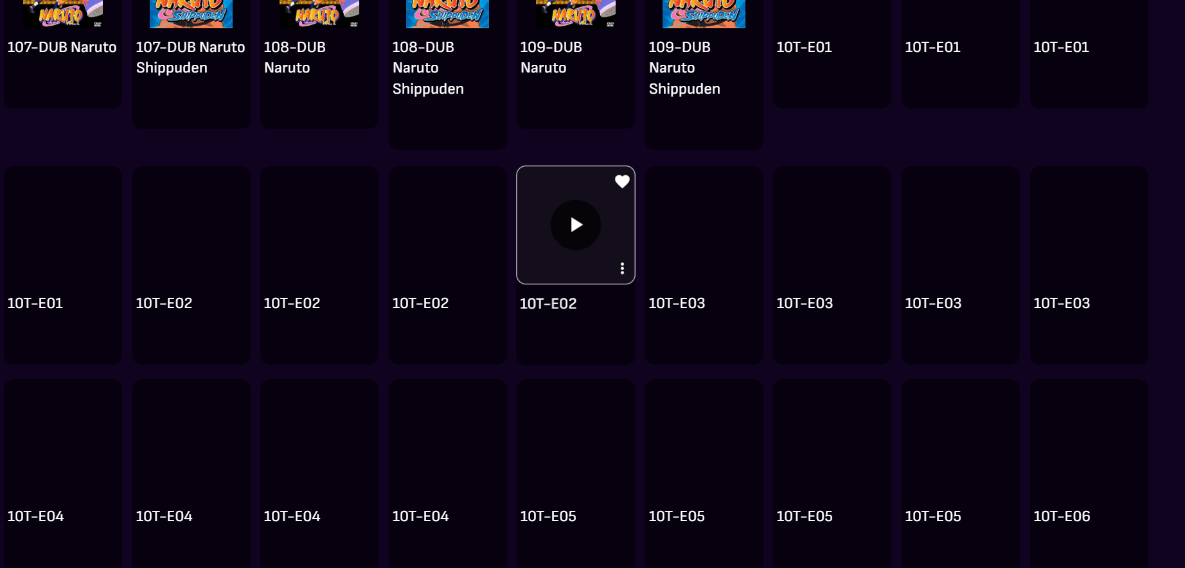1185x568 pixels.
Task: Open the three-dot options menu on 10T-E02
Action: [x=622, y=268]
